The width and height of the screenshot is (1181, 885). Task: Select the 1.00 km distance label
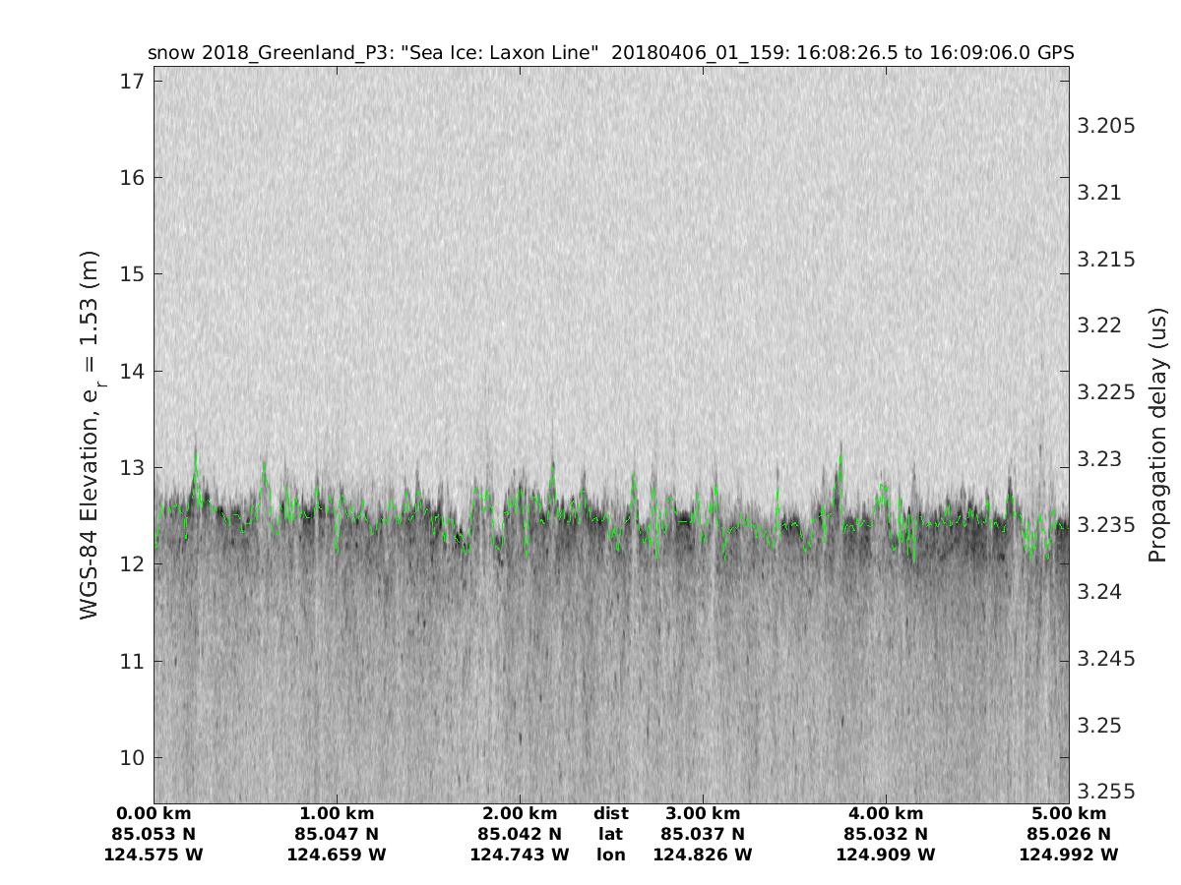pyautogui.click(x=337, y=813)
